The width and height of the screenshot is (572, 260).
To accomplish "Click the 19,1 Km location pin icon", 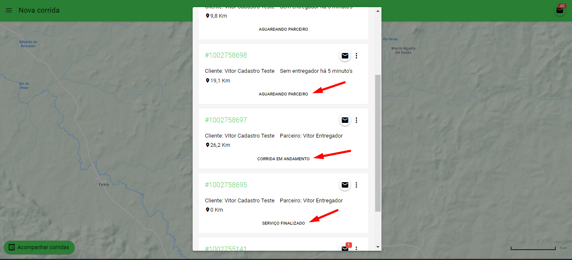I will tap(207, 80).
